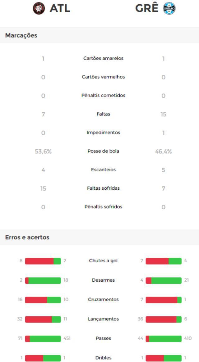Select the ATL team name

point(60,9)
